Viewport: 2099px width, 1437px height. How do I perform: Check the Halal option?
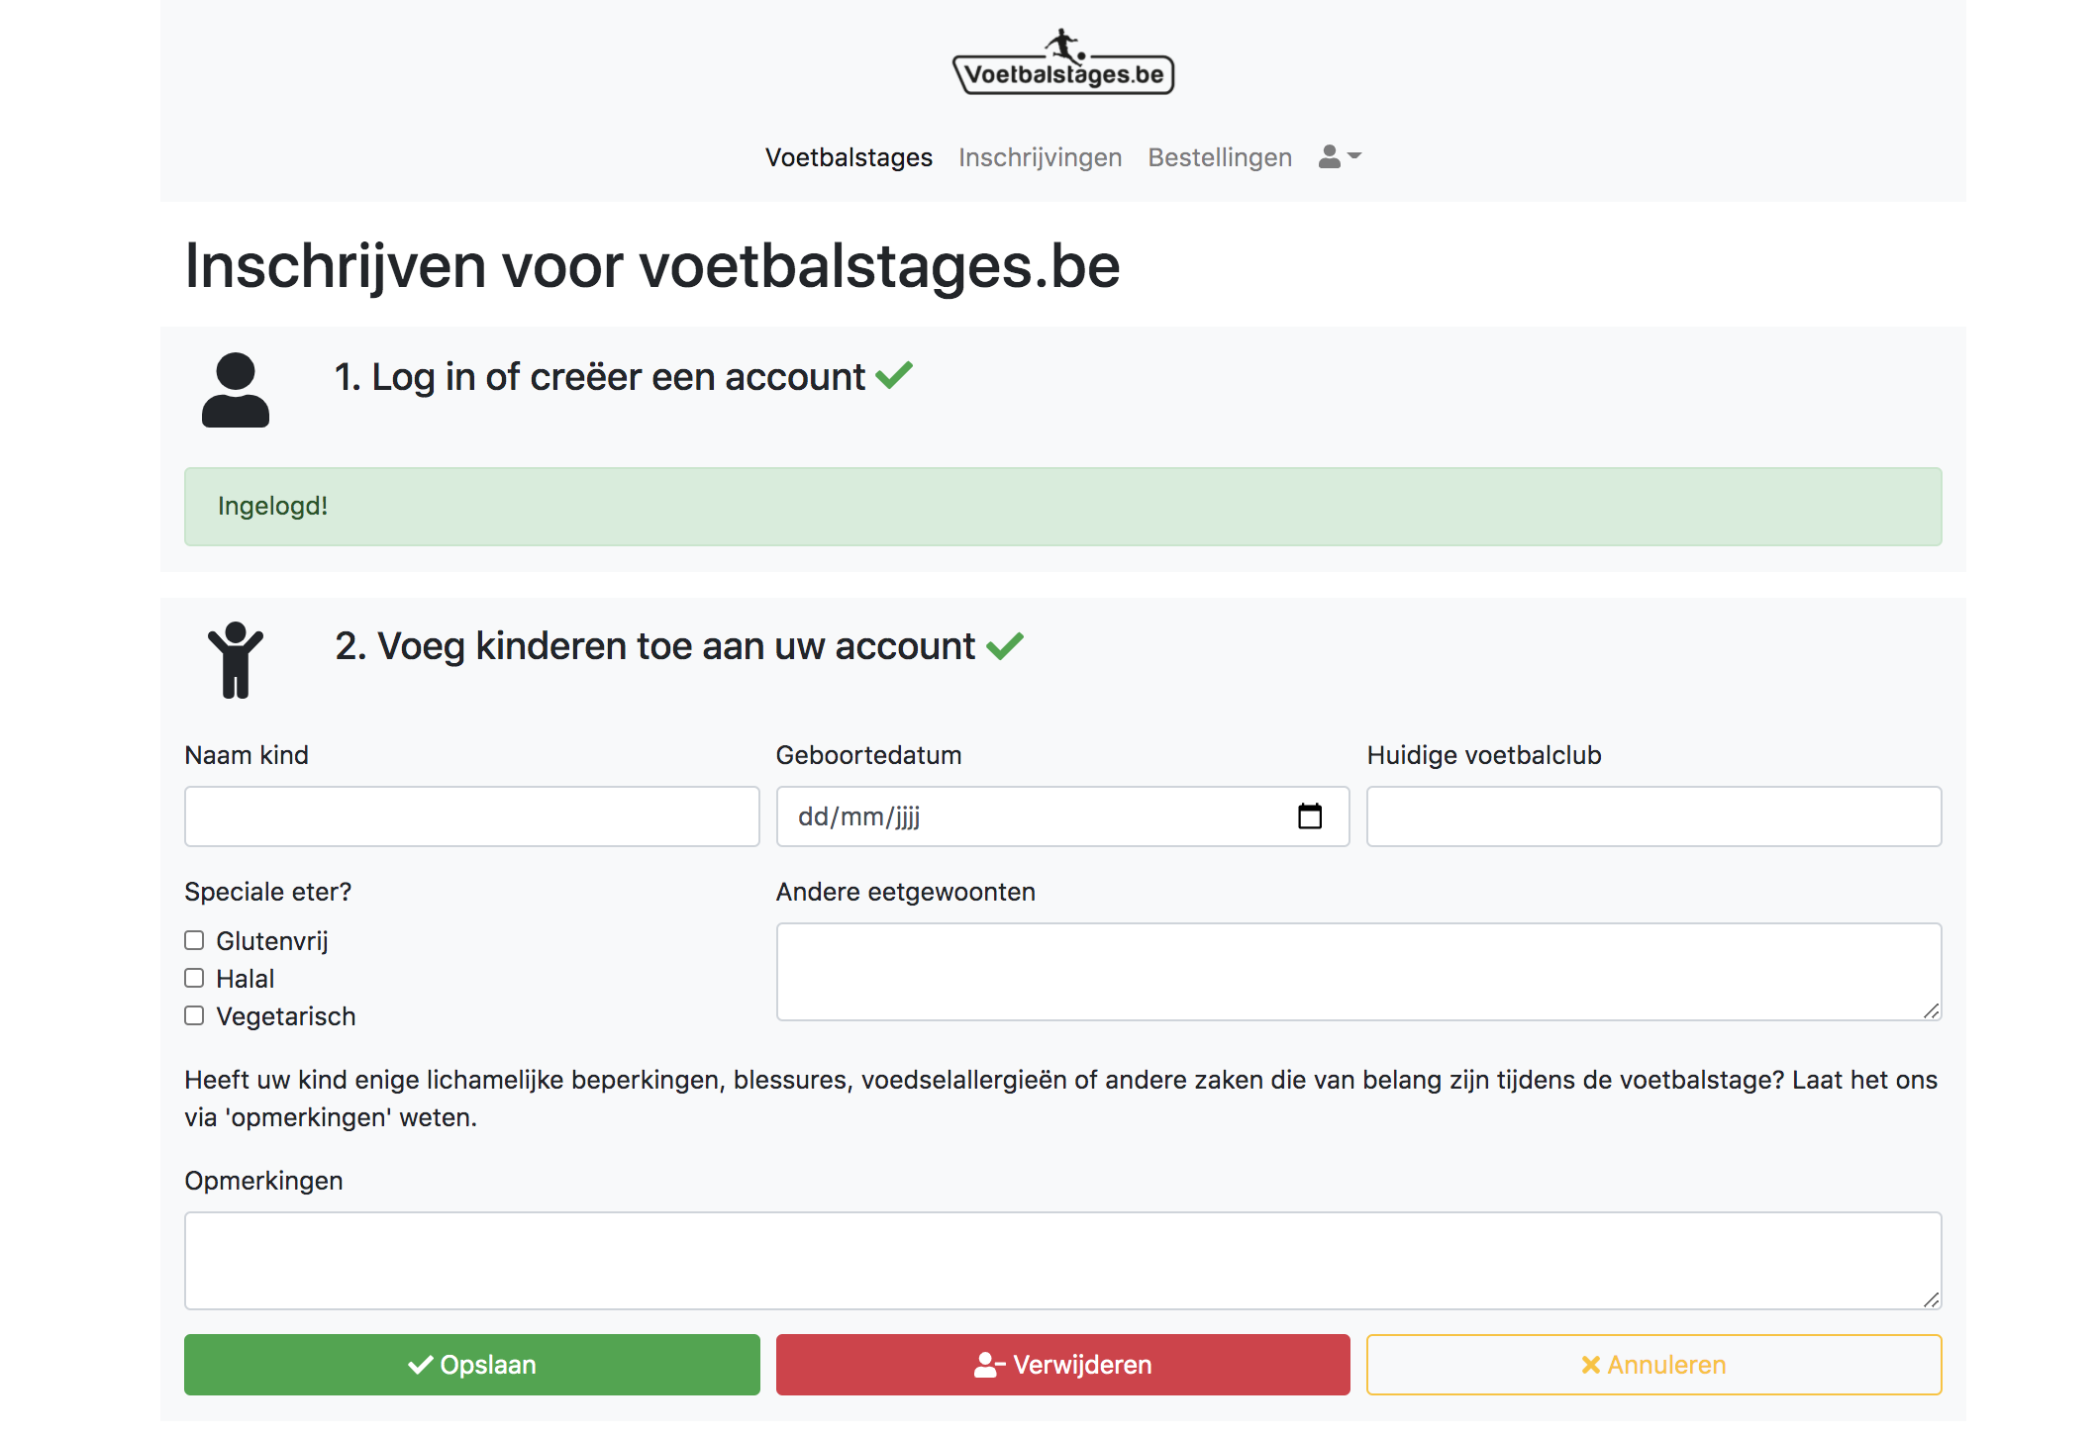(194, 978)
